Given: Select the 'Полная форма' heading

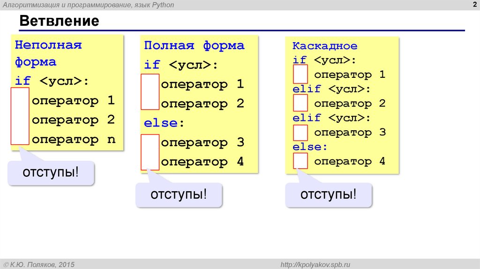Looking at the screenshot, I should (x=194, y=45).
